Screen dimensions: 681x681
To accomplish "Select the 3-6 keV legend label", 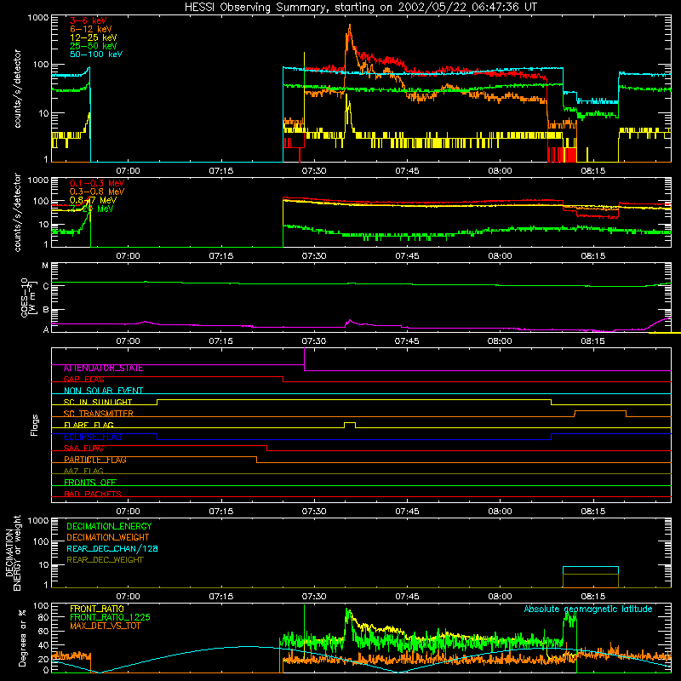I will (x=89, y=20).
